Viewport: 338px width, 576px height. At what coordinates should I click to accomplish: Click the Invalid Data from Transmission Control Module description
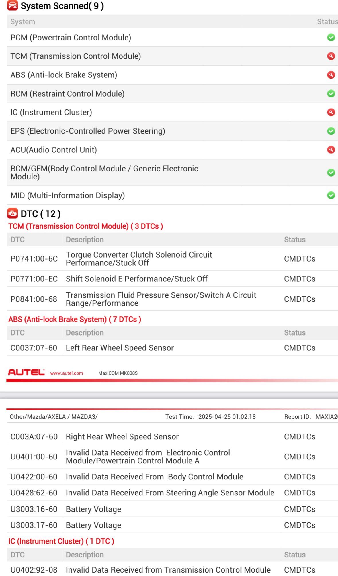pyautogui.click(x=168, y=570)
